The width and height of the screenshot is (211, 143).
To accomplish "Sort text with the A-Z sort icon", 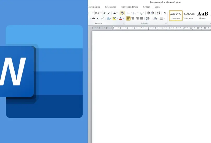I will [159, 13].
